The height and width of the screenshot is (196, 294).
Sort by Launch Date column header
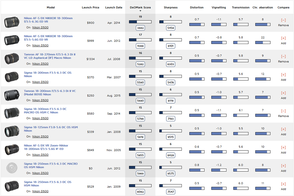pyautogui.click(x=114, y=7)
